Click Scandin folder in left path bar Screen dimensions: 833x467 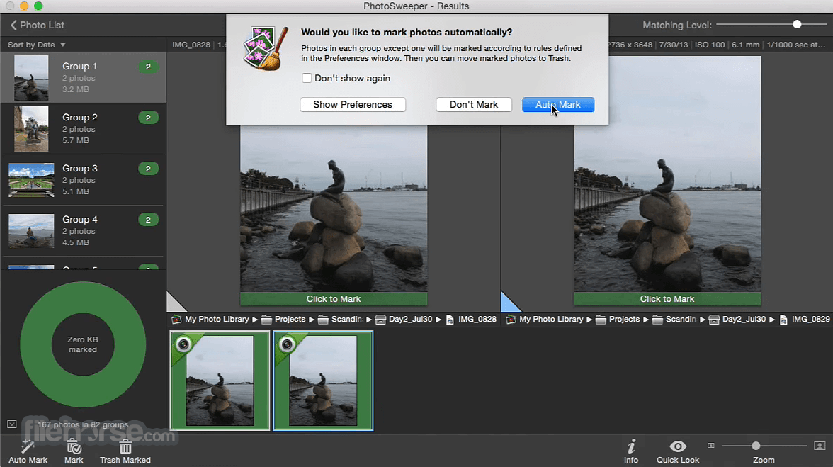coord(341,320)
